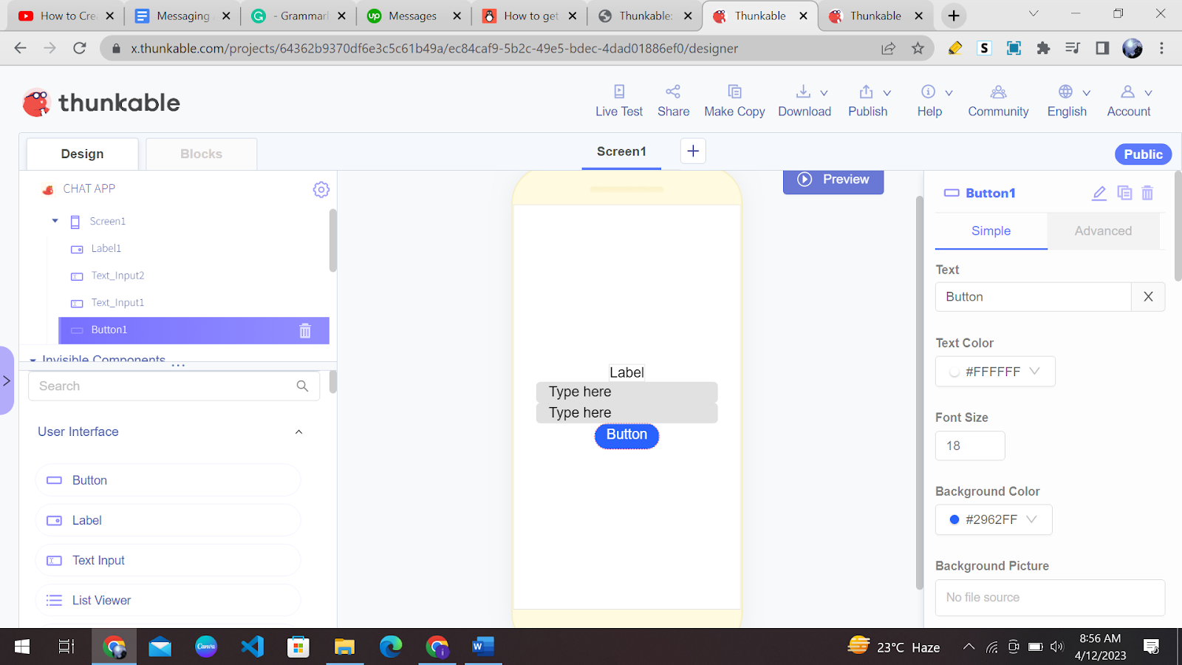This screenshot has width=1182, height=665.
Task: Select Text_Input1 in the component tree
Action: (x=117, y=303)
